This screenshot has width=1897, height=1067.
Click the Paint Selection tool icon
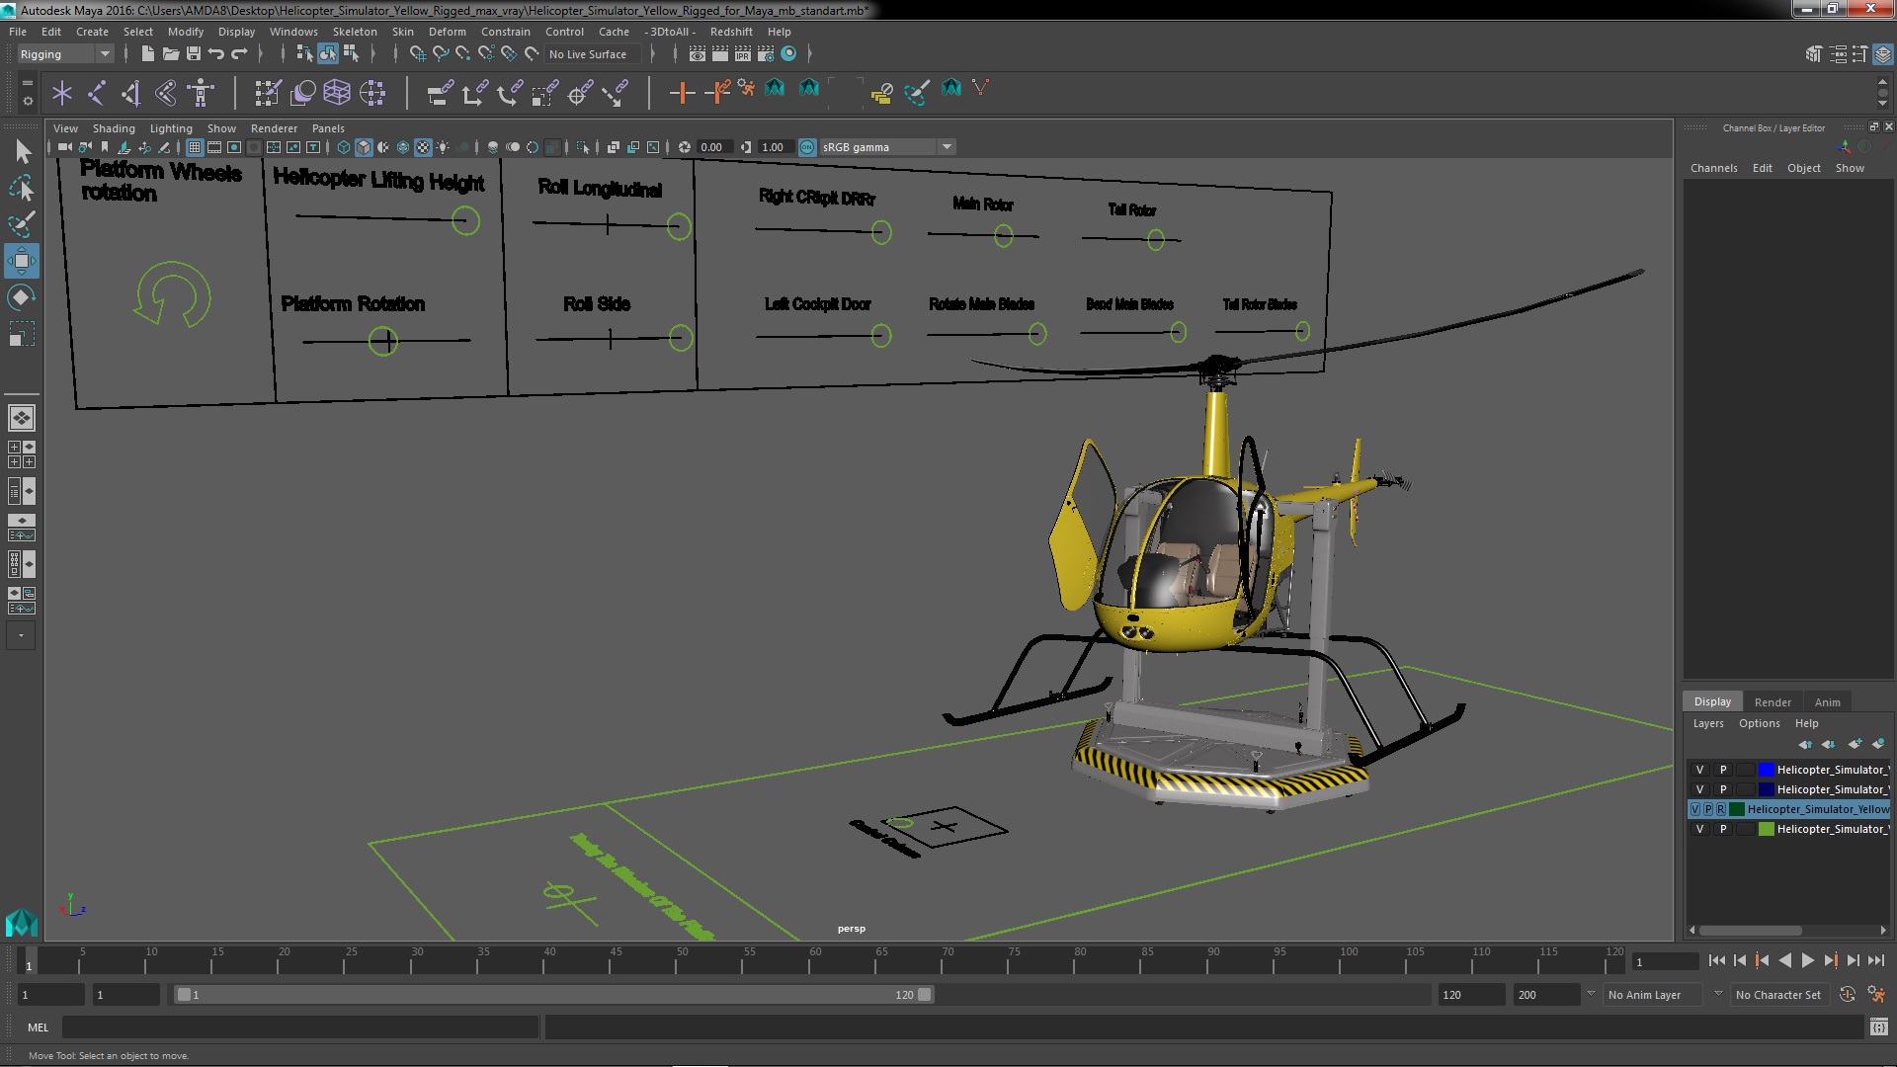click(21, 224)
